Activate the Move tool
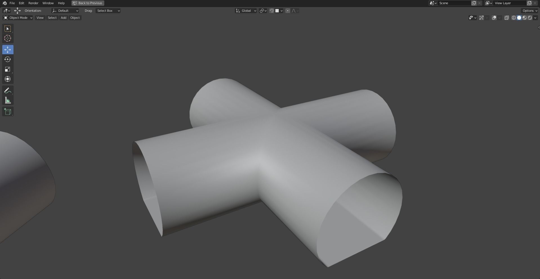The width and height of the screenshot is (540, 279). point(8,50)
